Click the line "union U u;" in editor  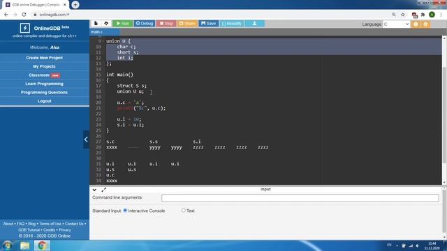click(x=131, y=91)
